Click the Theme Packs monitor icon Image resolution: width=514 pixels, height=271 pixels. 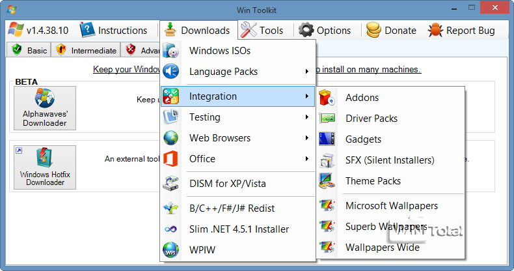[x=327, y=181]
